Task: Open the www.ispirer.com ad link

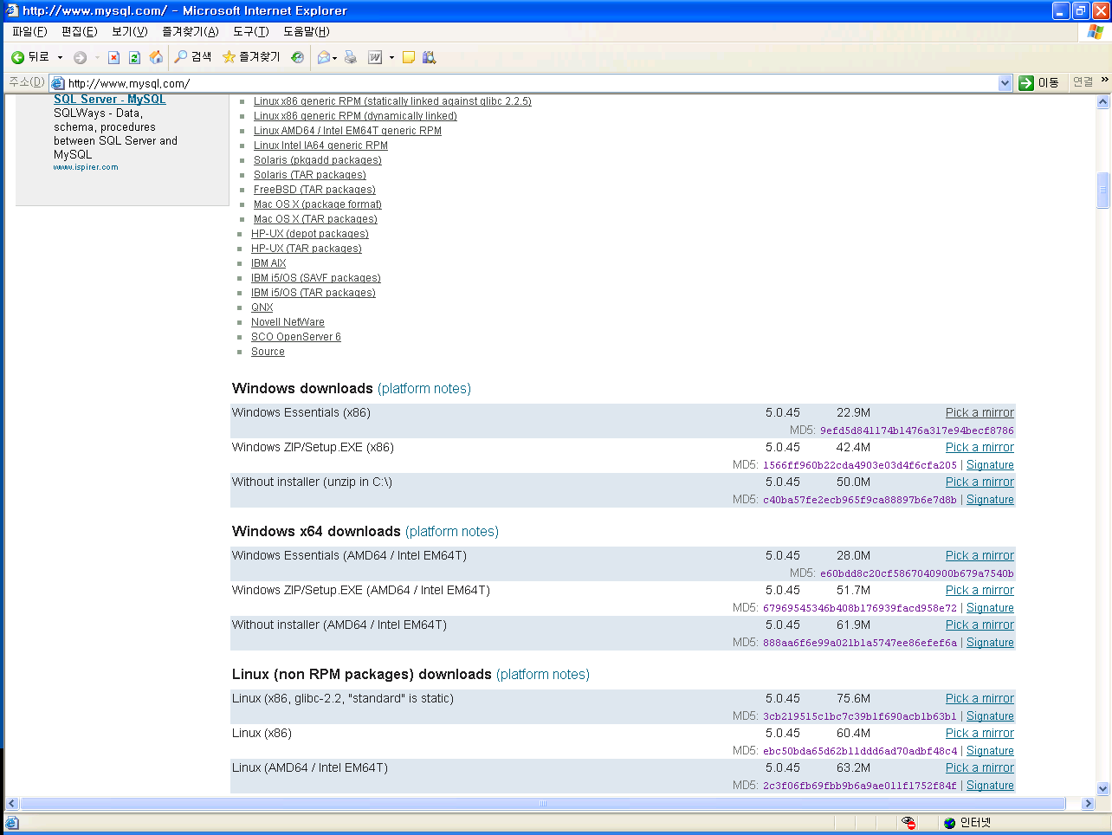Action: [x=86, y=167]
